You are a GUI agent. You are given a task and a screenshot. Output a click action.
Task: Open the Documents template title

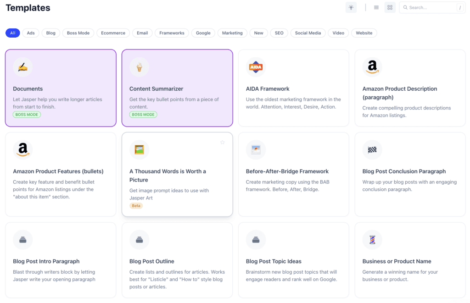coord(28,88)
